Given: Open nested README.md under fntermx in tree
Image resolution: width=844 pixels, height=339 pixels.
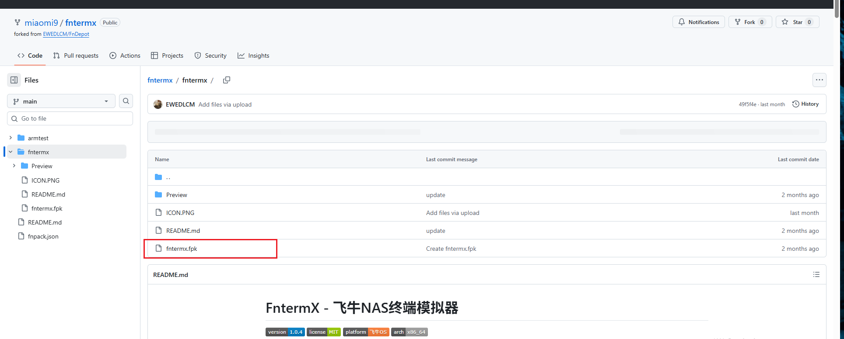Looking at the screenshot, I should (x=48, y=194).
